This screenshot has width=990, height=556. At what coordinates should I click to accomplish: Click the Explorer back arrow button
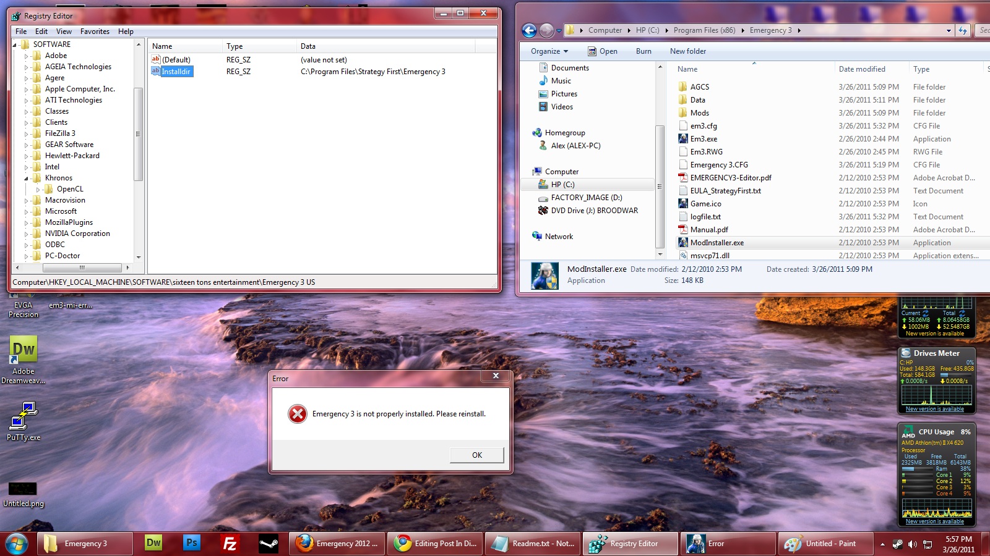(x=529, y=30)
